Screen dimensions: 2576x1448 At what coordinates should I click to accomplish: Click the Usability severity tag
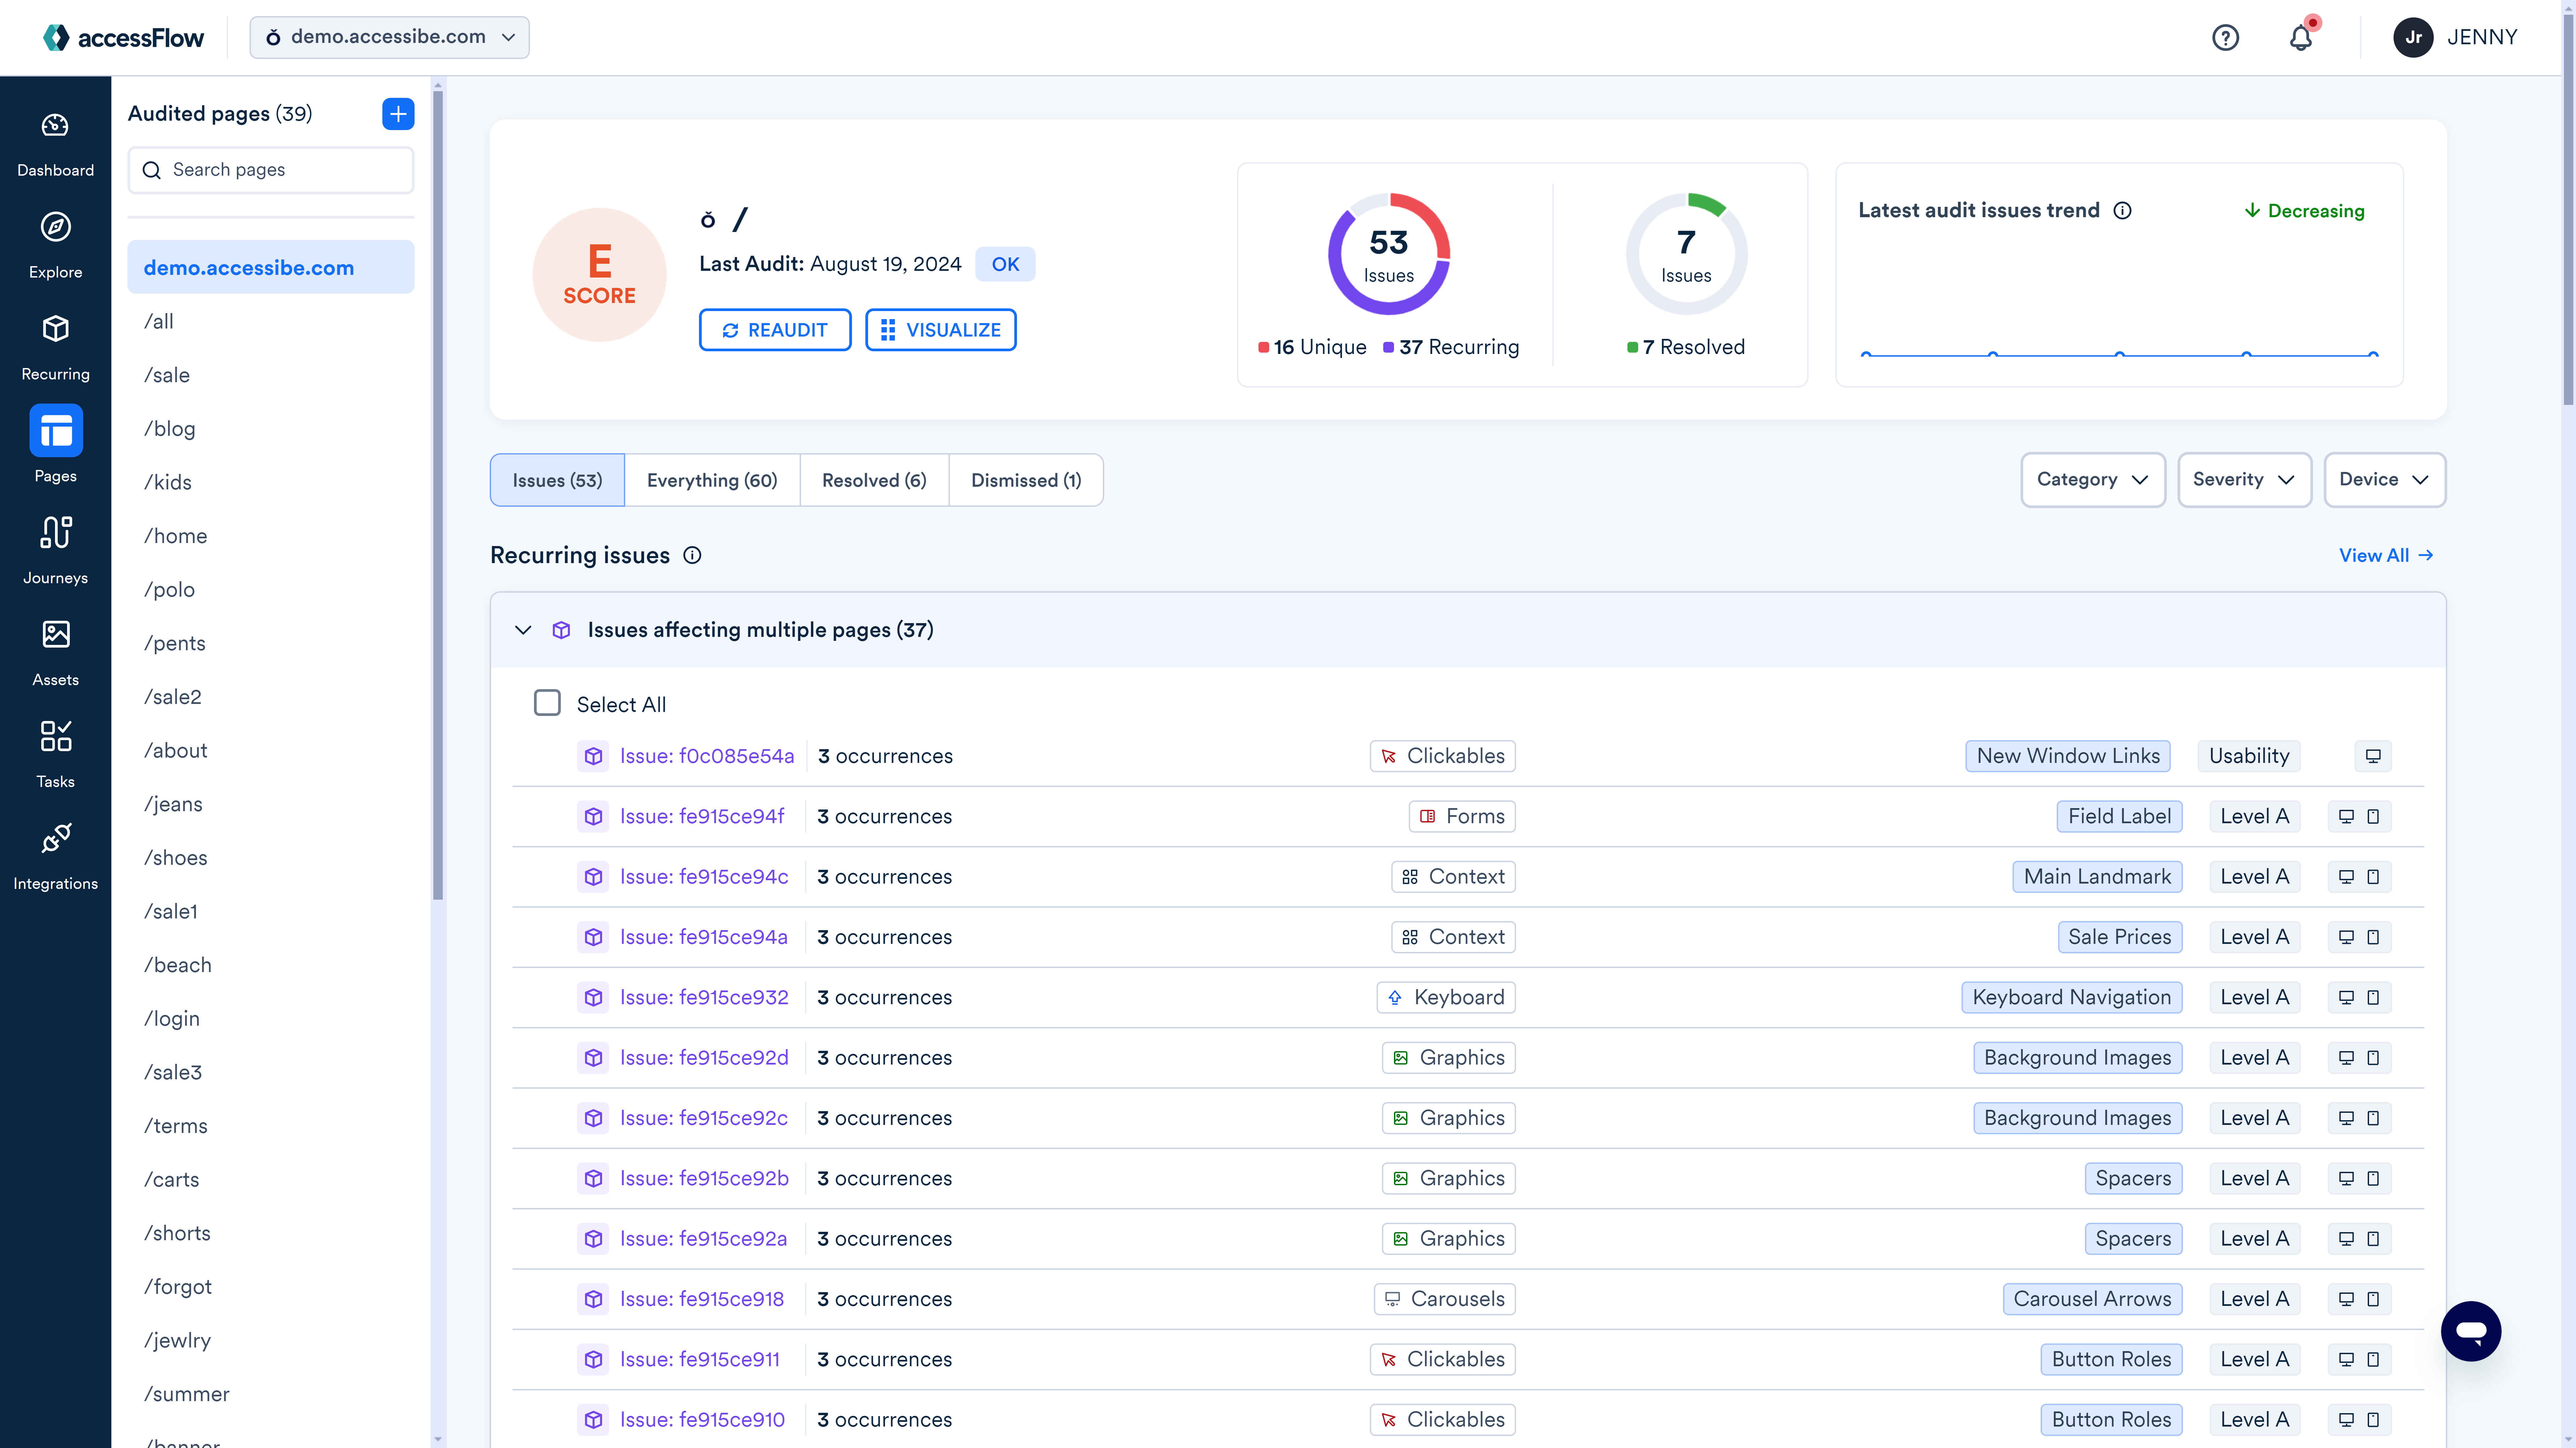click(2249, 757)
